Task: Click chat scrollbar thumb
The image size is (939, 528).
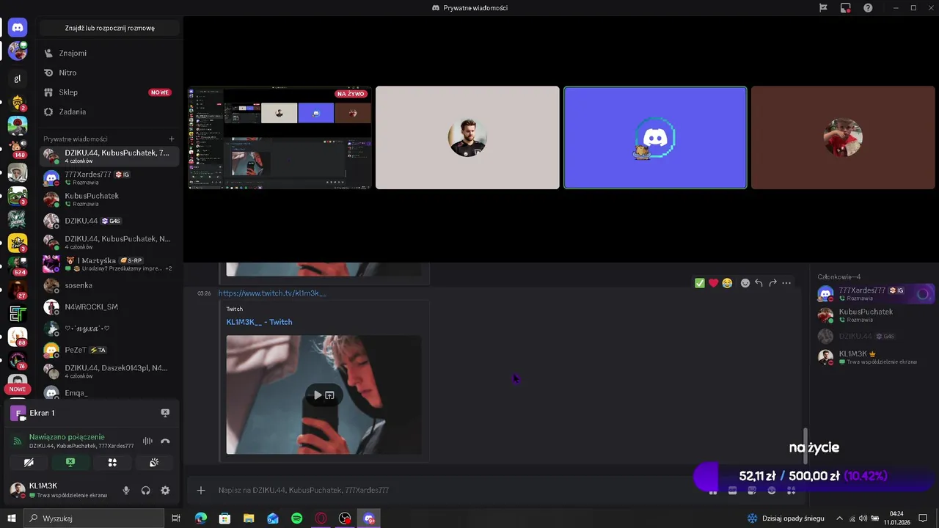Action: point(806,445)
